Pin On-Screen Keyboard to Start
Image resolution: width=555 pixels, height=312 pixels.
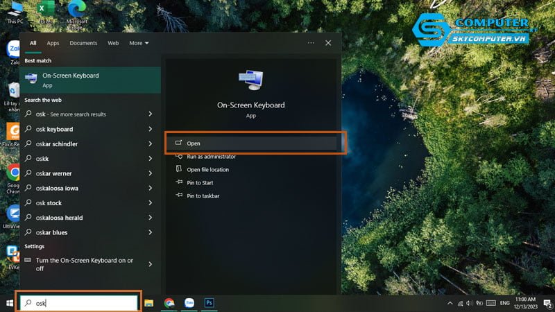200,182
